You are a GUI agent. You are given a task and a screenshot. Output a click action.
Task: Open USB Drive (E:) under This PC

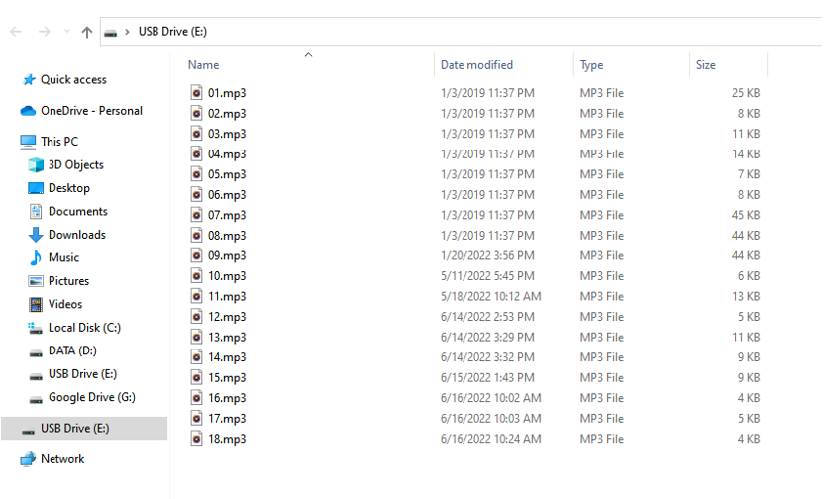pos(82,374)
